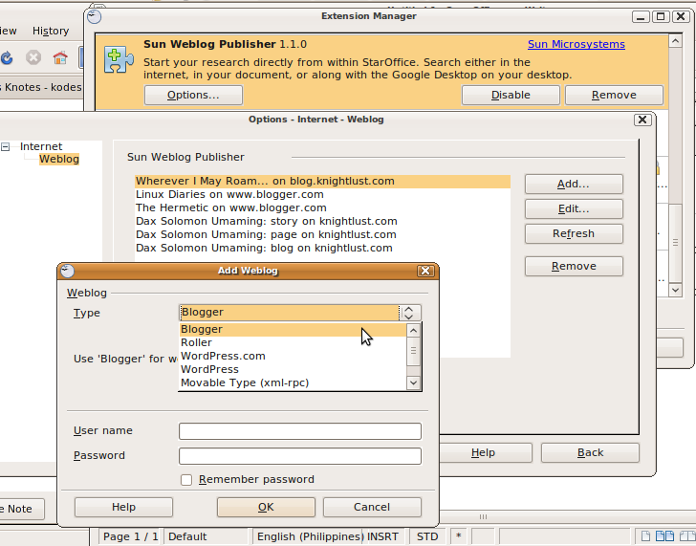Collapse the Internet tree node
Image resolution: width=696 pixels, height=546 pixels.
[6, 146]
